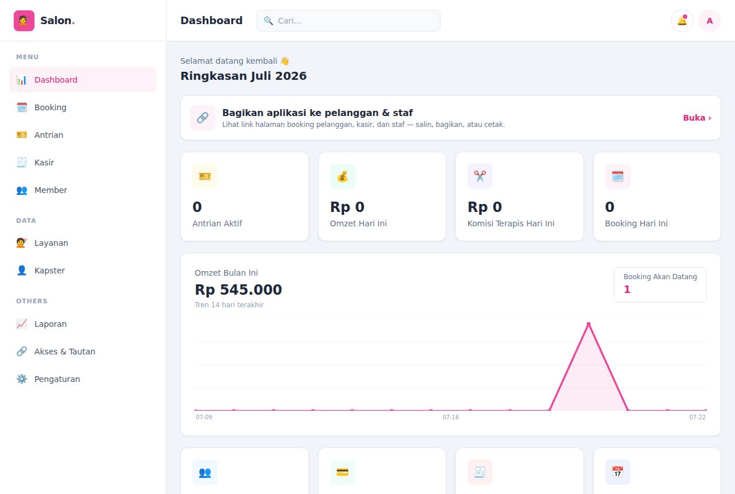Open the Kasir menu item
This screenshot has height=494, width=735.
click(83, 163)
